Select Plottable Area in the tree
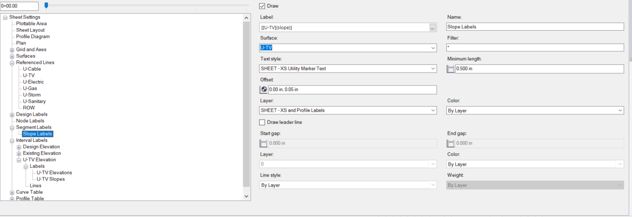Image resolution: width=632 pixels, height=217 pixels. point(31,23)
